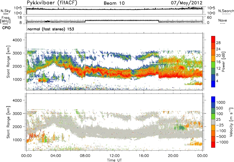Select the "CPID" row label
This screenshot has height=162, width=234.
click(6, 28)
